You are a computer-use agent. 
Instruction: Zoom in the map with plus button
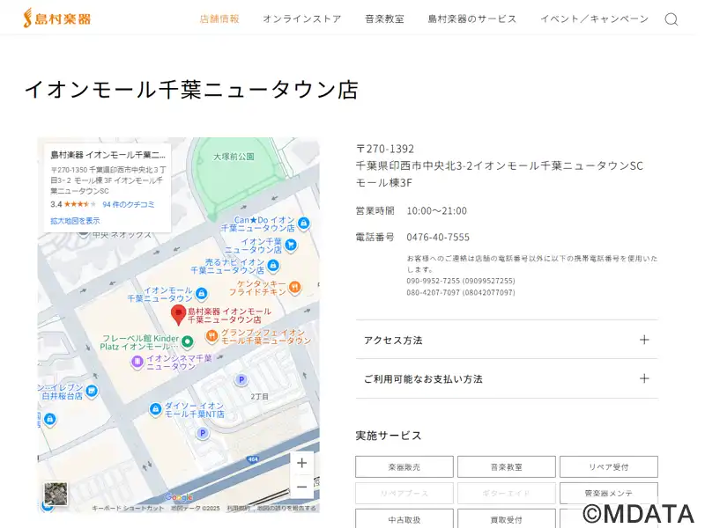point(301,463)
